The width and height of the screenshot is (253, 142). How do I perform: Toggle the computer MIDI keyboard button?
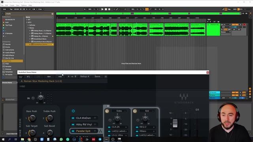coord(226,9)
